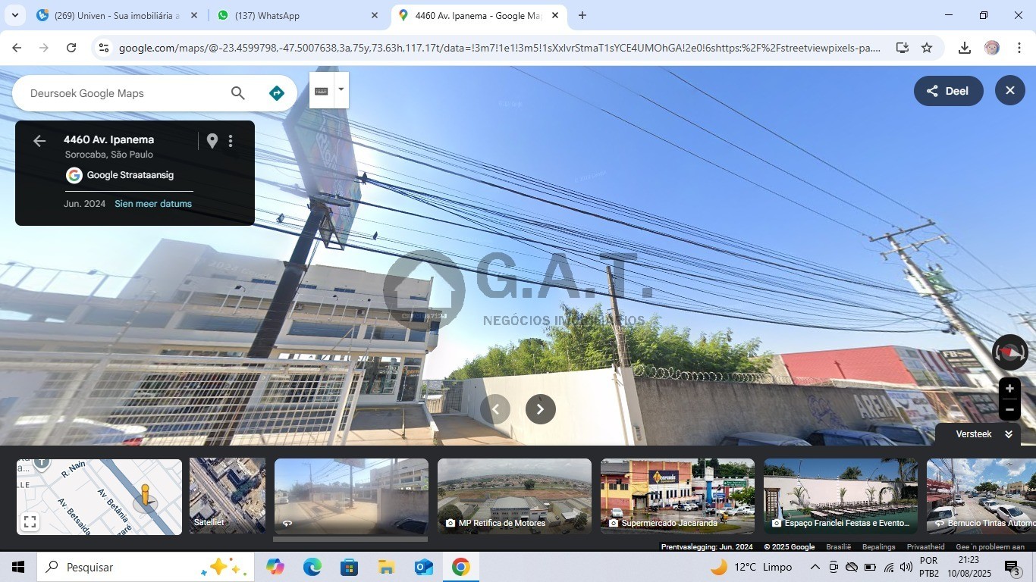
Task: Click the search magnifier icon
Action: point(237,93)
